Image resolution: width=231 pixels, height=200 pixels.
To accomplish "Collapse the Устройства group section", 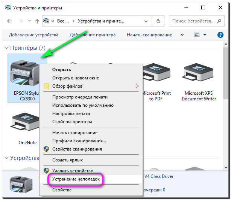I will pos(6,158).
